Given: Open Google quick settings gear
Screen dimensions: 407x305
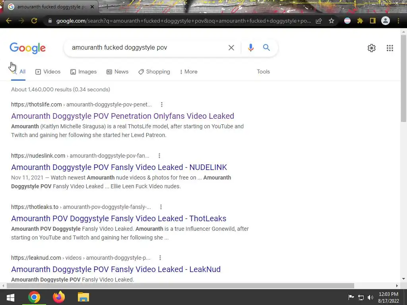Looking at the screenshot, I should pos(372,48).
